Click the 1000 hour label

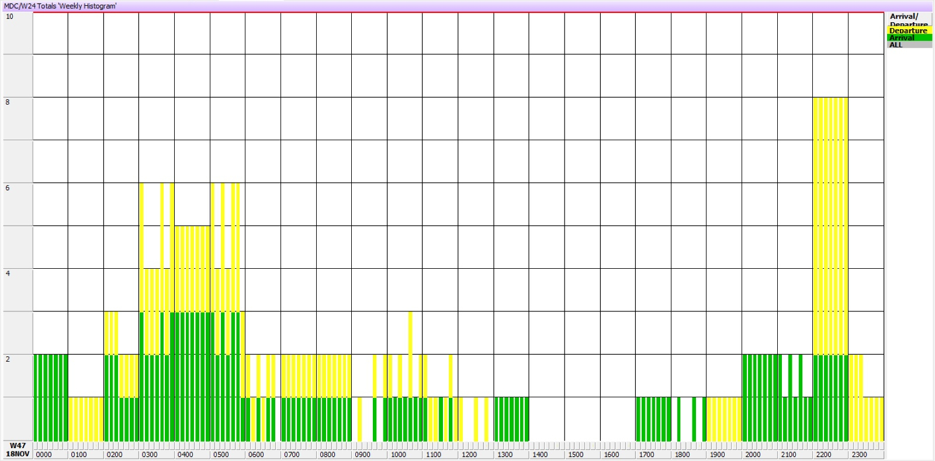399,455
